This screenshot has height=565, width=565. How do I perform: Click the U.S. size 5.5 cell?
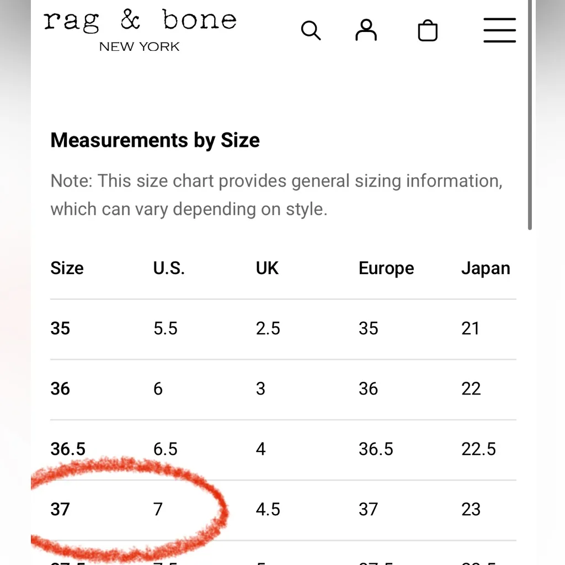click(166, 329)
